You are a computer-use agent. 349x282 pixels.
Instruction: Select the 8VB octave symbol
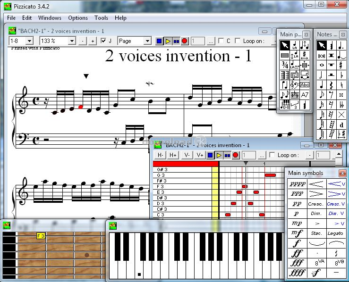(336, 263)
